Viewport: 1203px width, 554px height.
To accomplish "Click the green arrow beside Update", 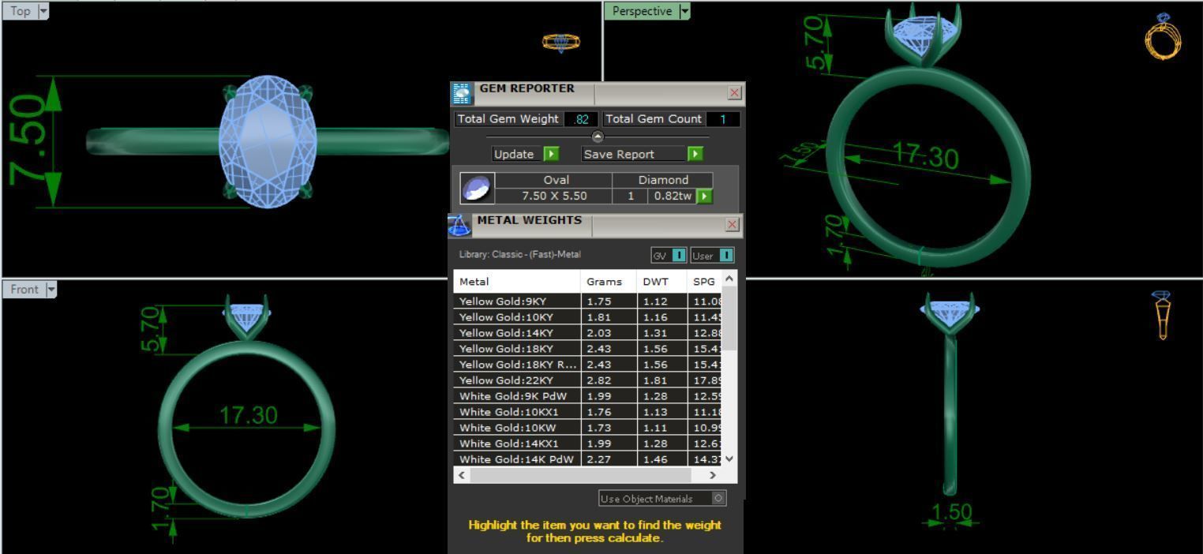I will tap(551, 154).
